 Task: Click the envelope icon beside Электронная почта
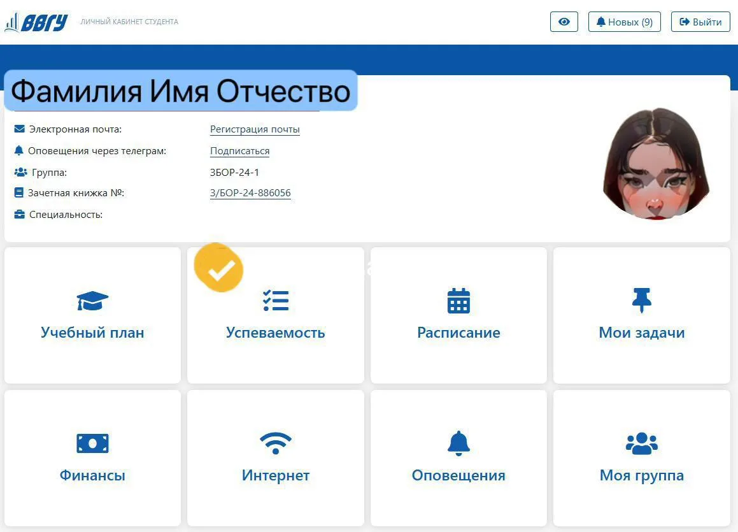(19, 129)
